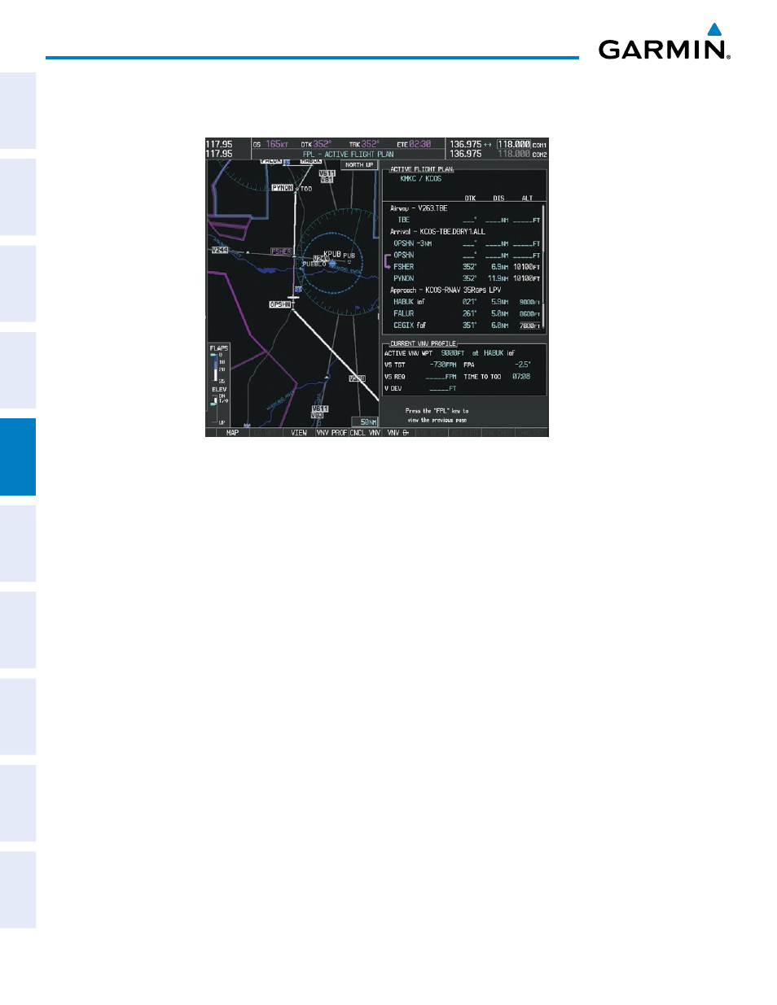The width and height of the screenshot is (777, 1005).
Task: Click the top 136.975 COM1 active frequency
Action: pyautogui.click(x=465, y=144)
